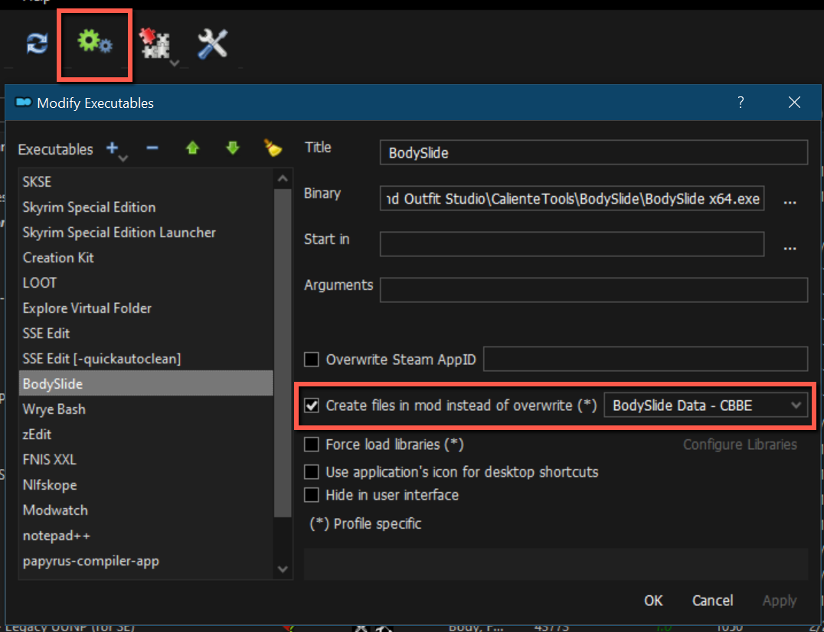Select the plain SSE Edit entry

click(146, 334)
